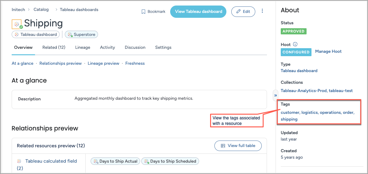Click the Superstore chip
The image size is (368, 174).
pos(81,35)
